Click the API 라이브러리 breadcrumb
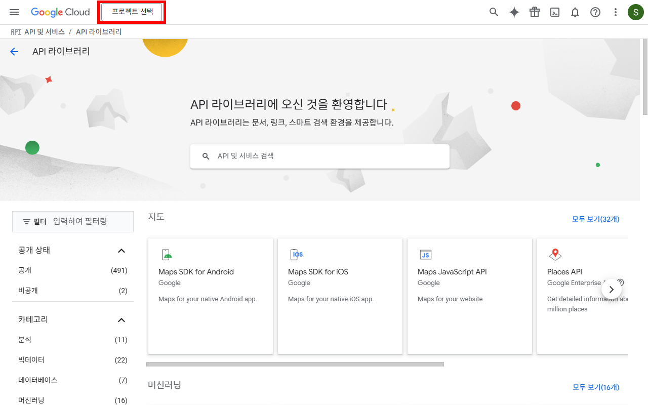This screenshot has height=405, width=648. point(99,32)
